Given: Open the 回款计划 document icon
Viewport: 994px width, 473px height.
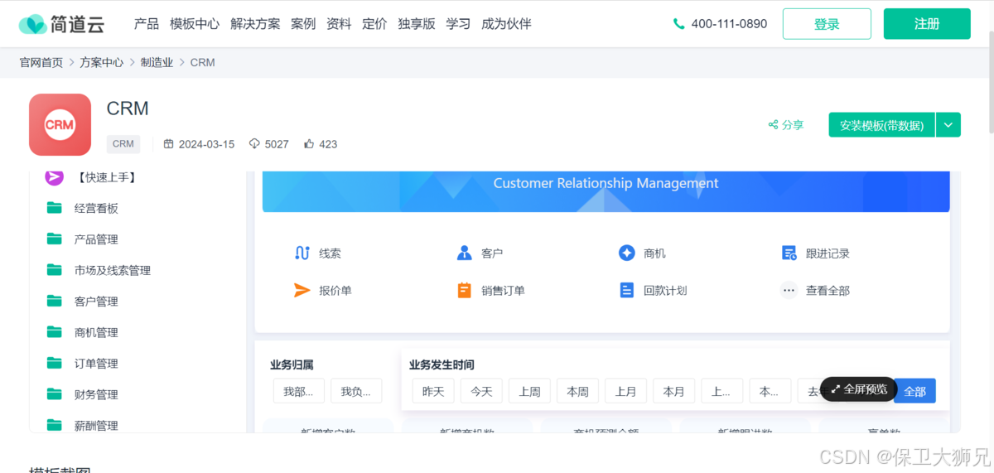Looking at the screenshot, I should point(627,290).
